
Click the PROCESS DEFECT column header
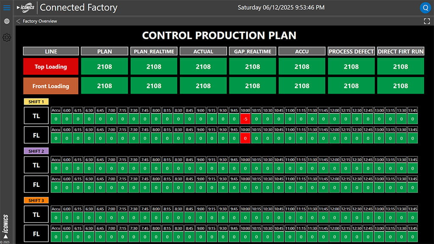click(x=351, y=51)
